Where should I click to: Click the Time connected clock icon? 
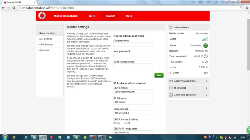(206, 56)
